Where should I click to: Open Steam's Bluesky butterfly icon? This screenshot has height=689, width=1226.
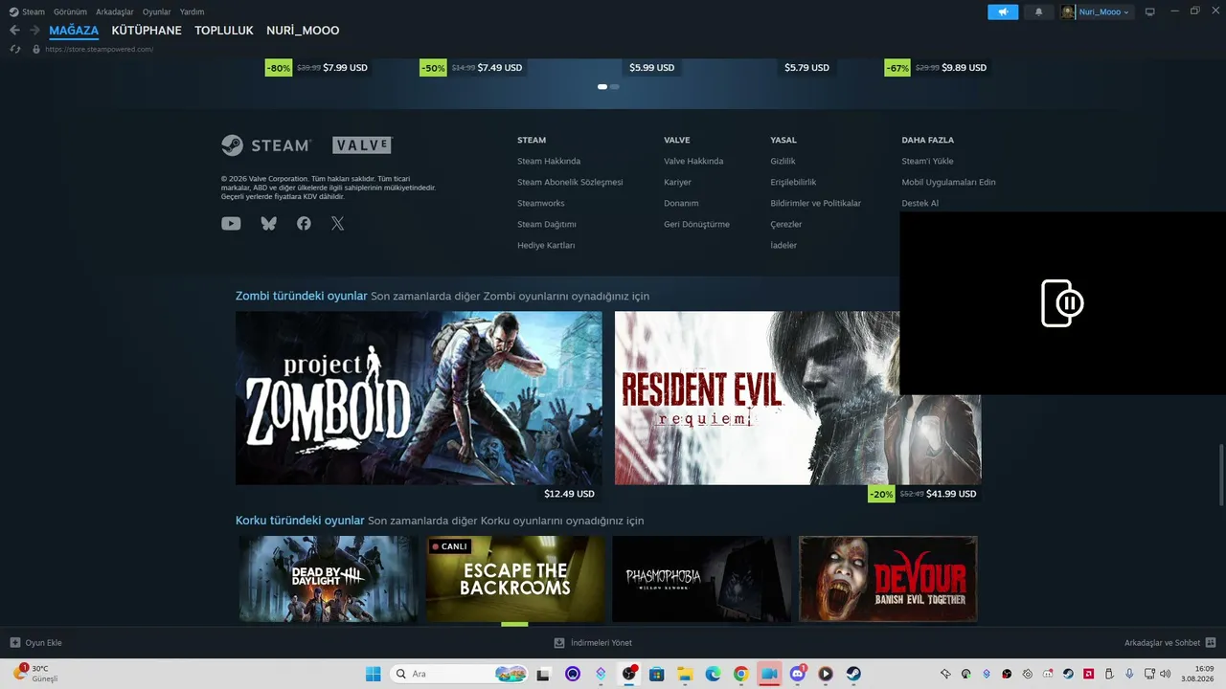(x=268, y=224)
